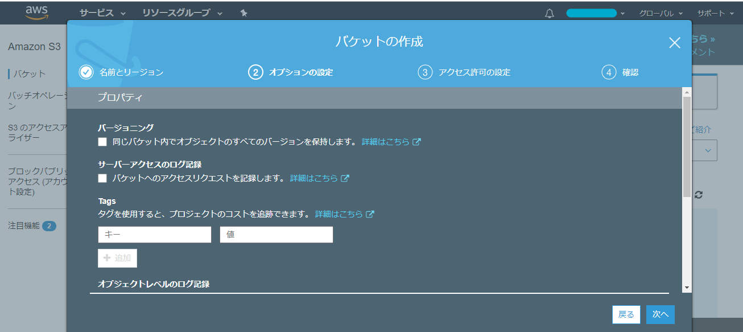Screen dimensions: 743x332
Task: Click step 4 number circle
Action: coord(609,72)
